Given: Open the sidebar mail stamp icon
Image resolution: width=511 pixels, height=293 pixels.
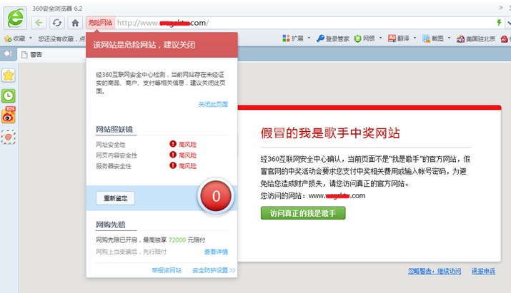Looking at the screenshot, I should [8, 137].
